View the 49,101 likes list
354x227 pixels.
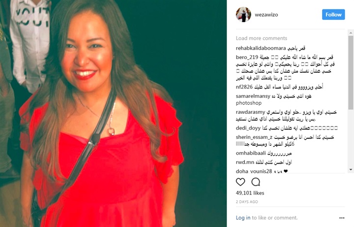pos(250,193)
